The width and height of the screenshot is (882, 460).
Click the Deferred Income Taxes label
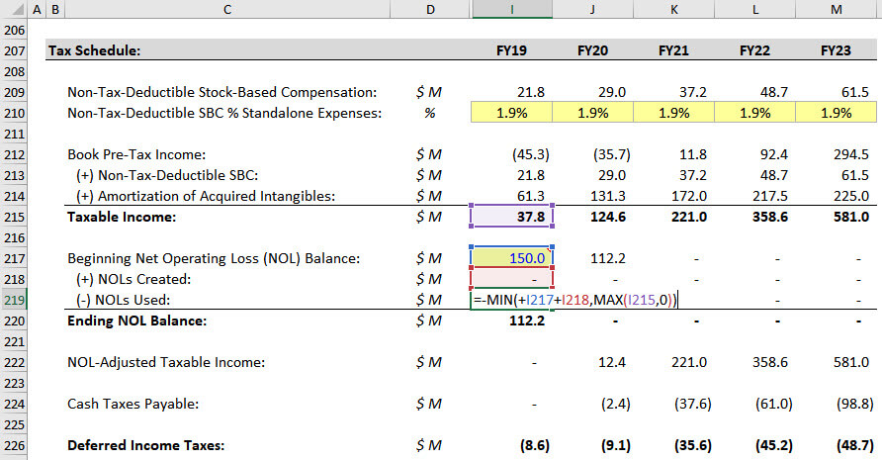145,446
